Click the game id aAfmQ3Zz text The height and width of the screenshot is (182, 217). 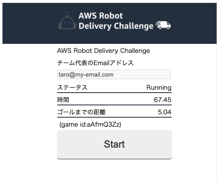point(90,125)
